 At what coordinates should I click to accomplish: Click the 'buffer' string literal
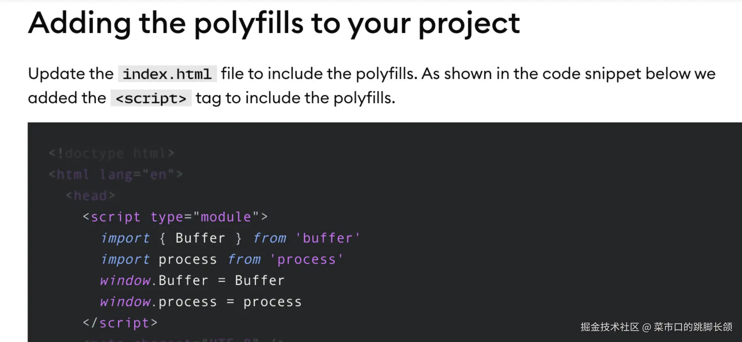point(327,238)
